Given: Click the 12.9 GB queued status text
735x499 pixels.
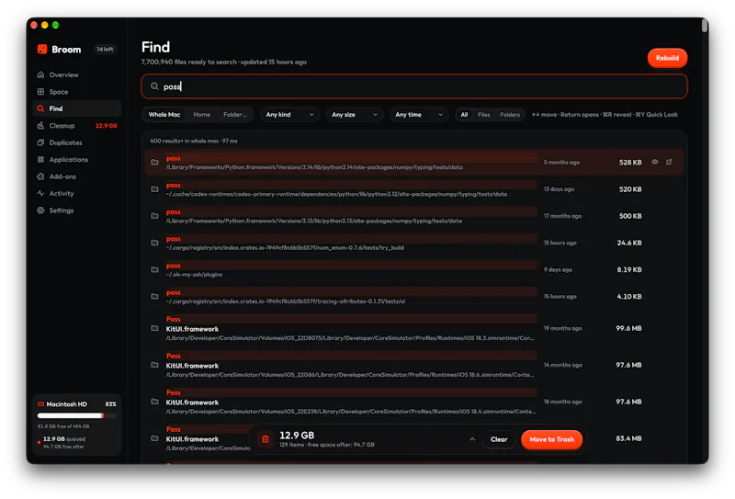Looking at the screenshot, I should [x=64, y=439].
